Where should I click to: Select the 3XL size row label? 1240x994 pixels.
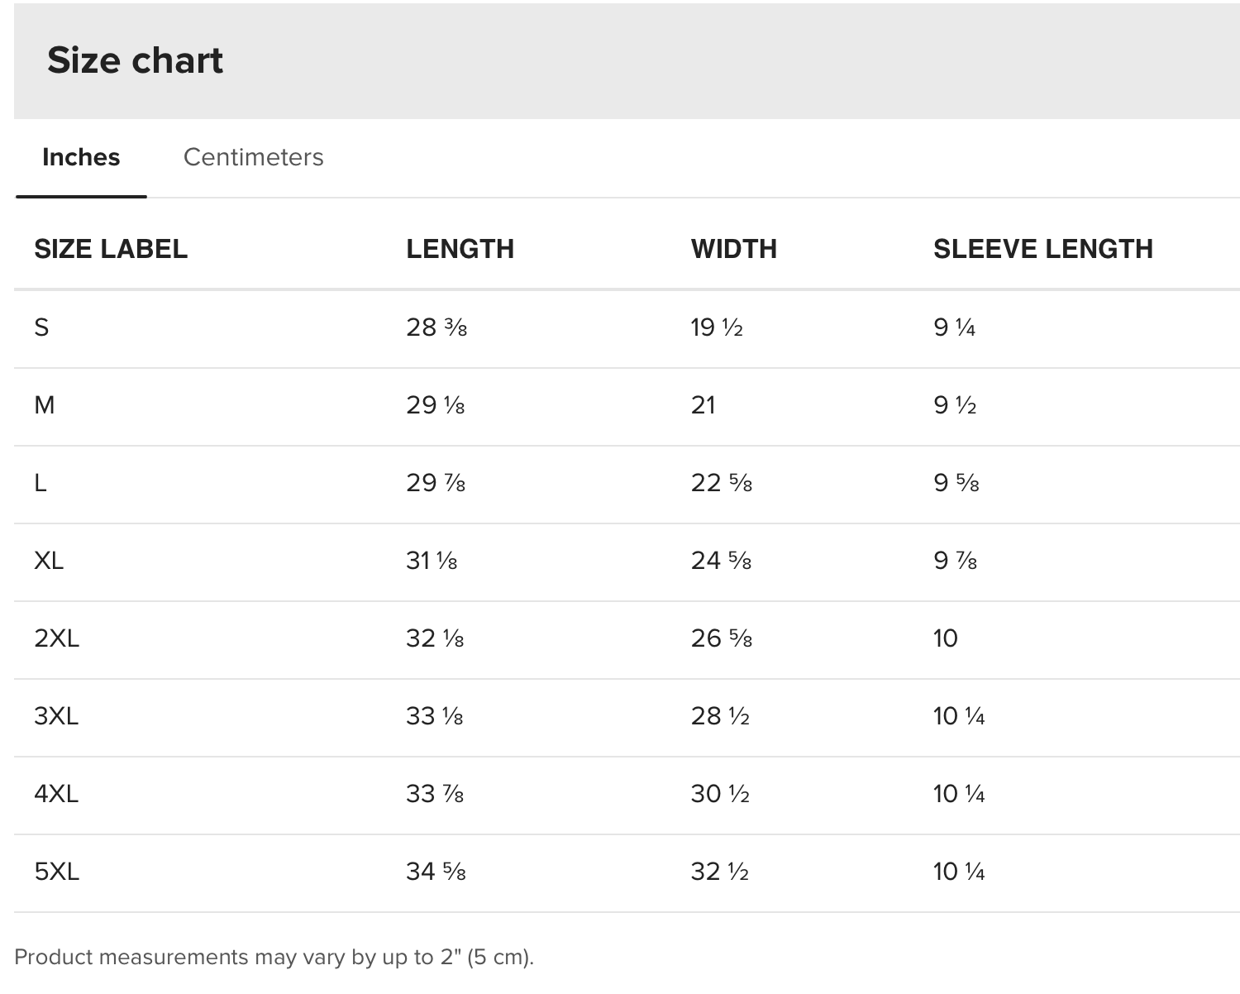(56, 716)
